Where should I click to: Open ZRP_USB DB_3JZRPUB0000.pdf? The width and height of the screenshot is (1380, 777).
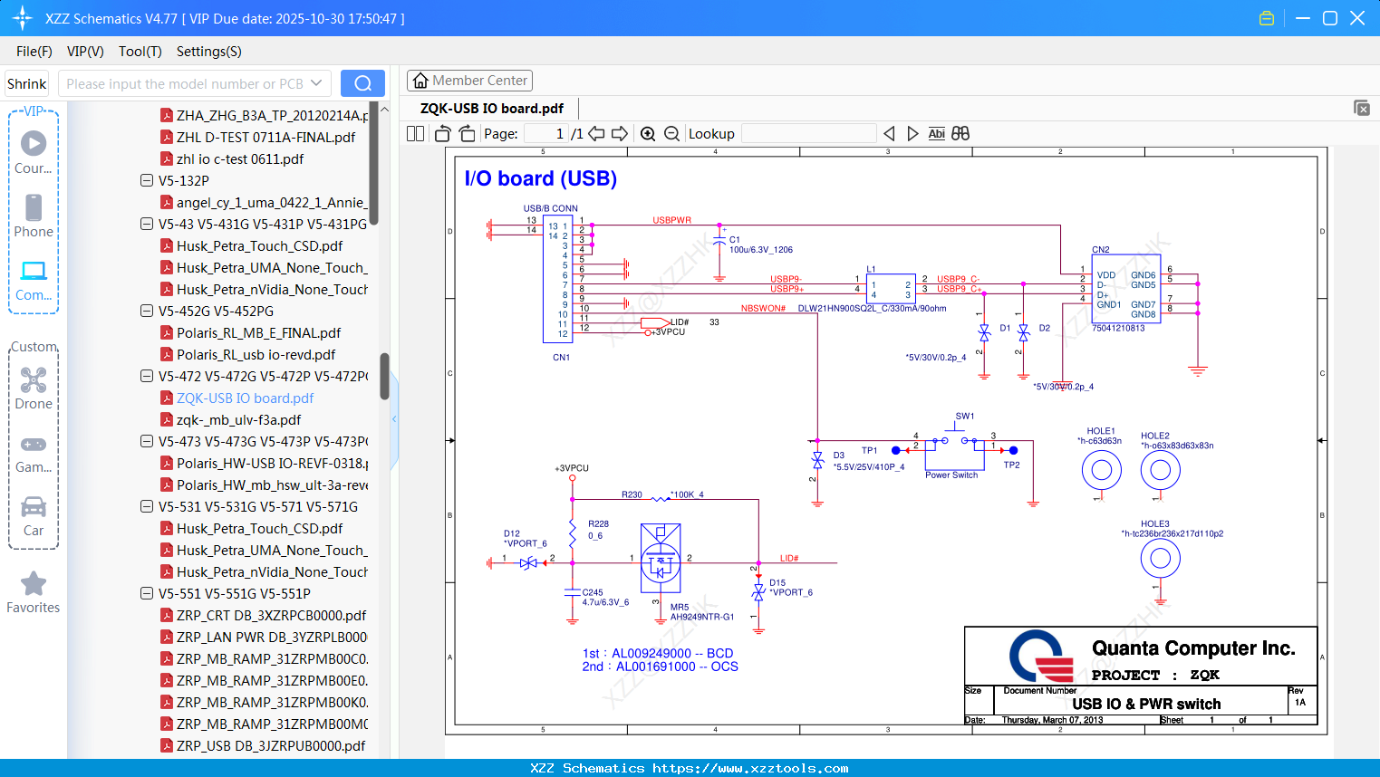point(271,745)
